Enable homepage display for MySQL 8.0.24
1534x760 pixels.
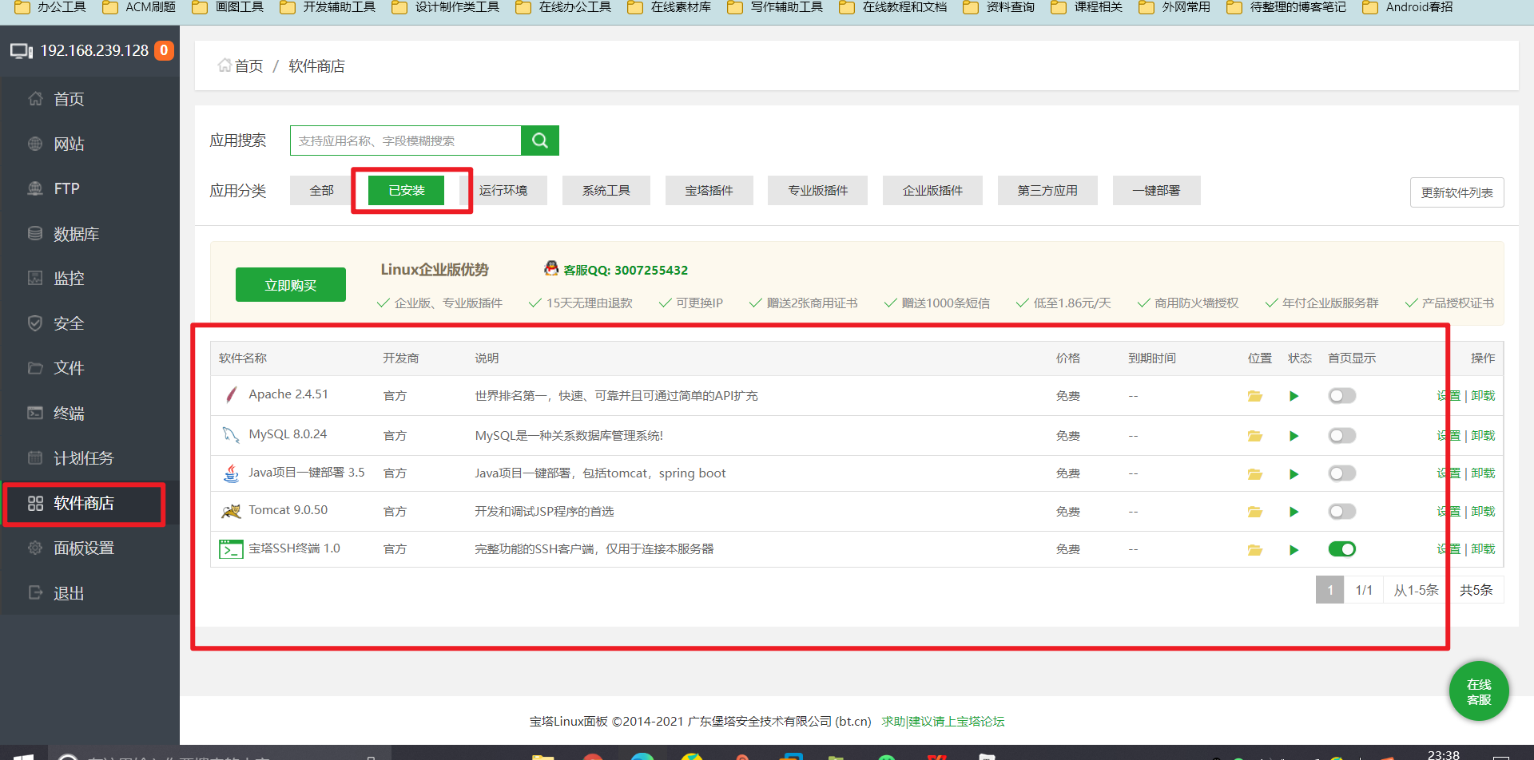click(x=1342, y=436)
